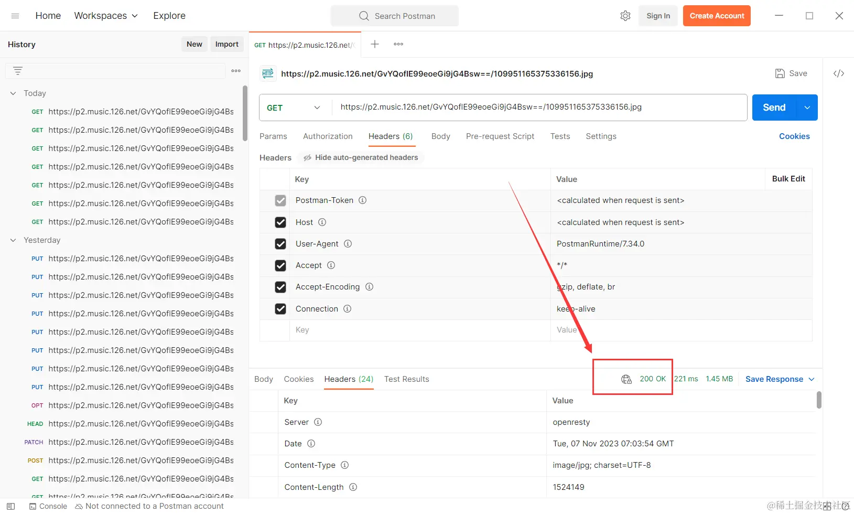Viewport: 854px width, 514px height.
Task: Show info for Content-Type response header
Action: pos(344,465)
